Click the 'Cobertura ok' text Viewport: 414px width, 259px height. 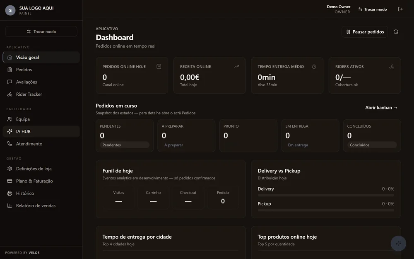pos(347,85)
